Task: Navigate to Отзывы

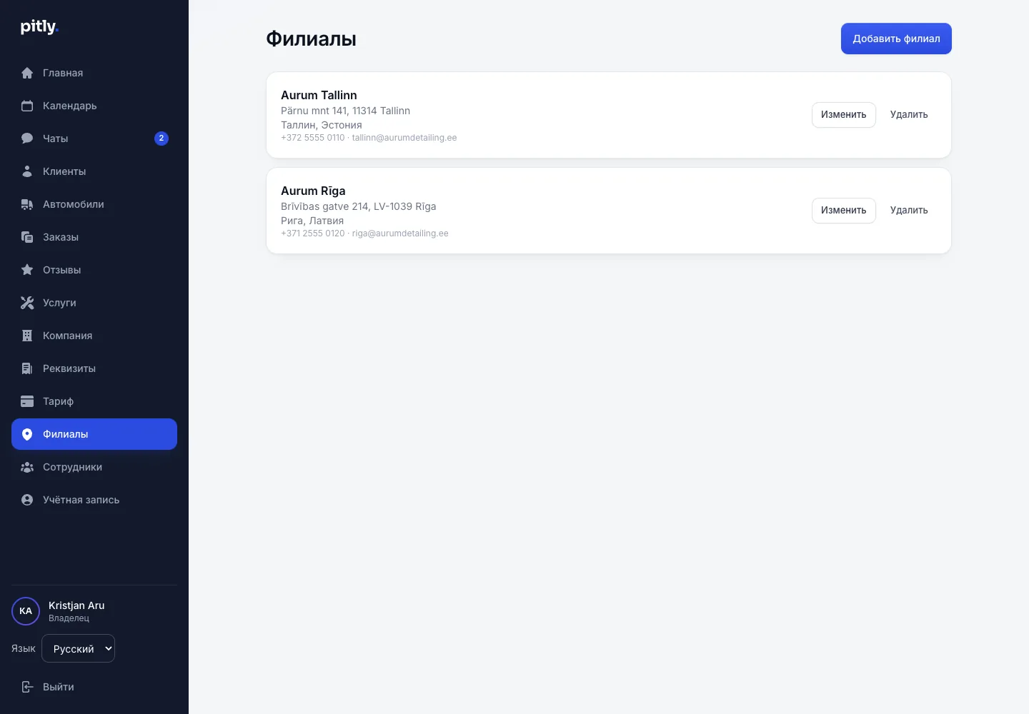Action: click(x=94, y=270)
